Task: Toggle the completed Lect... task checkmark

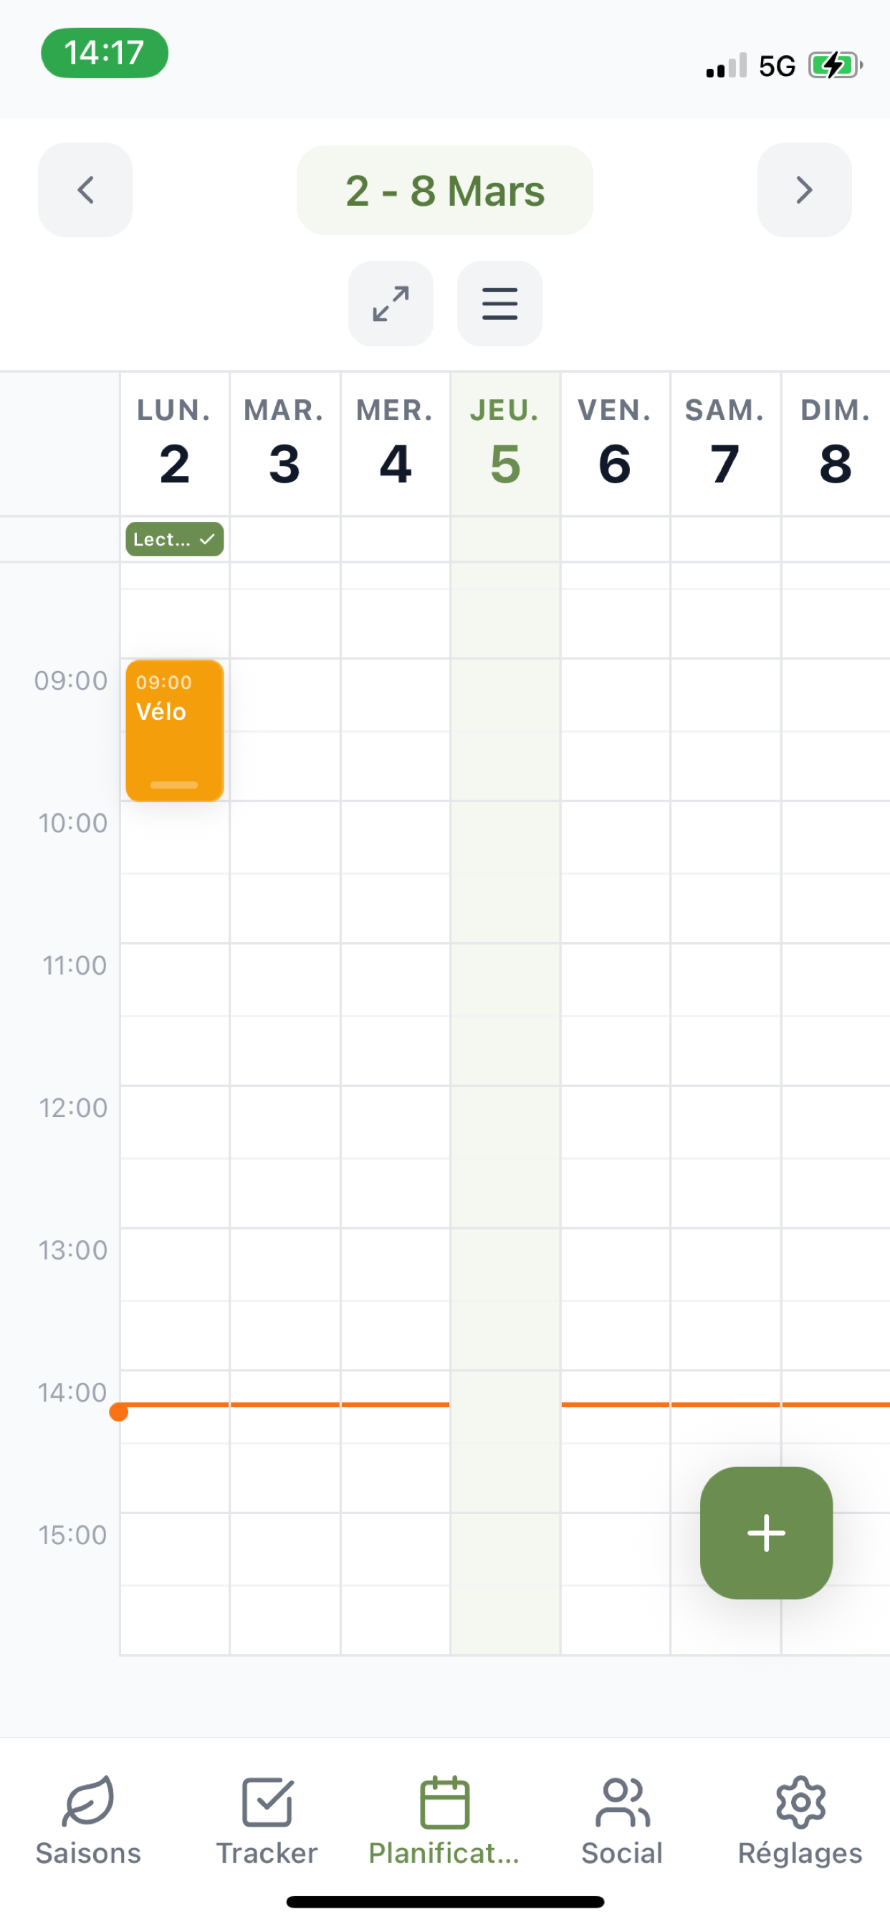Action: [207, 539]
